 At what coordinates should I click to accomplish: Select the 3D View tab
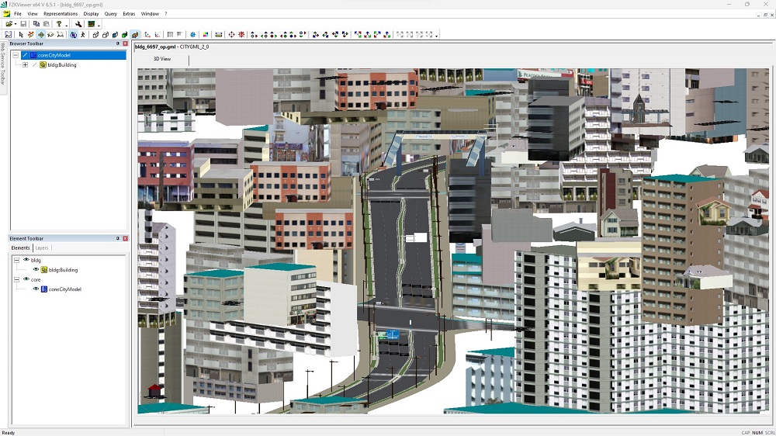click(x=162, y=59)
